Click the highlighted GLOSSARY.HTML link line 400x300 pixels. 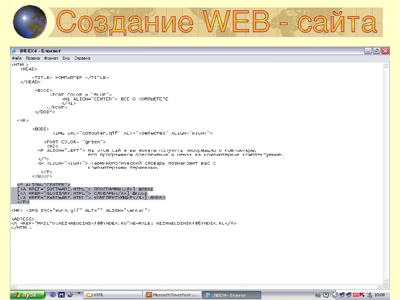pos(82,193)
